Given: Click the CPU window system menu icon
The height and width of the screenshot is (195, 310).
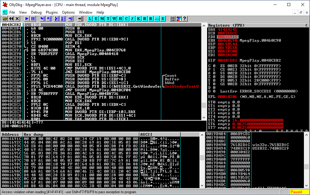Looking at the screenshot, I should (5, 12).
